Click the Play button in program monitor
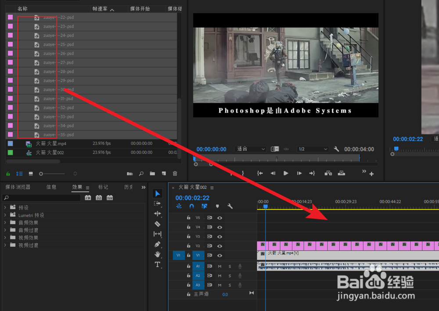439x311 pixels. [x=286, y=173]
